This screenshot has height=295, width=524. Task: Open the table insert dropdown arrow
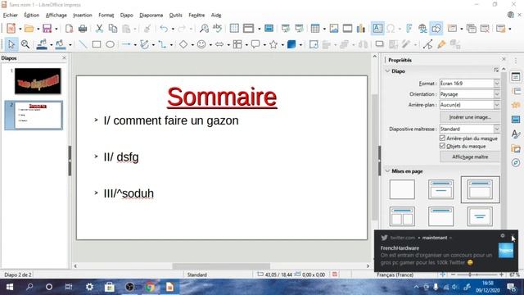tap(324, 29)
